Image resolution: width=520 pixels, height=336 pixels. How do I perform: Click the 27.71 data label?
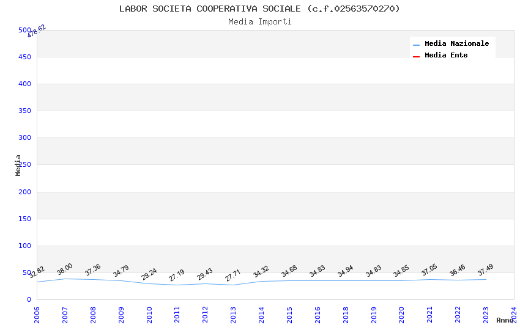(233, 276)
